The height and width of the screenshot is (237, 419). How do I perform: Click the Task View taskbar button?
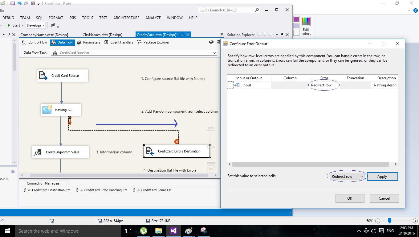128,231
